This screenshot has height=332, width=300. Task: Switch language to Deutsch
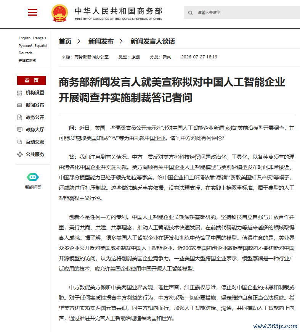[26, 53]
